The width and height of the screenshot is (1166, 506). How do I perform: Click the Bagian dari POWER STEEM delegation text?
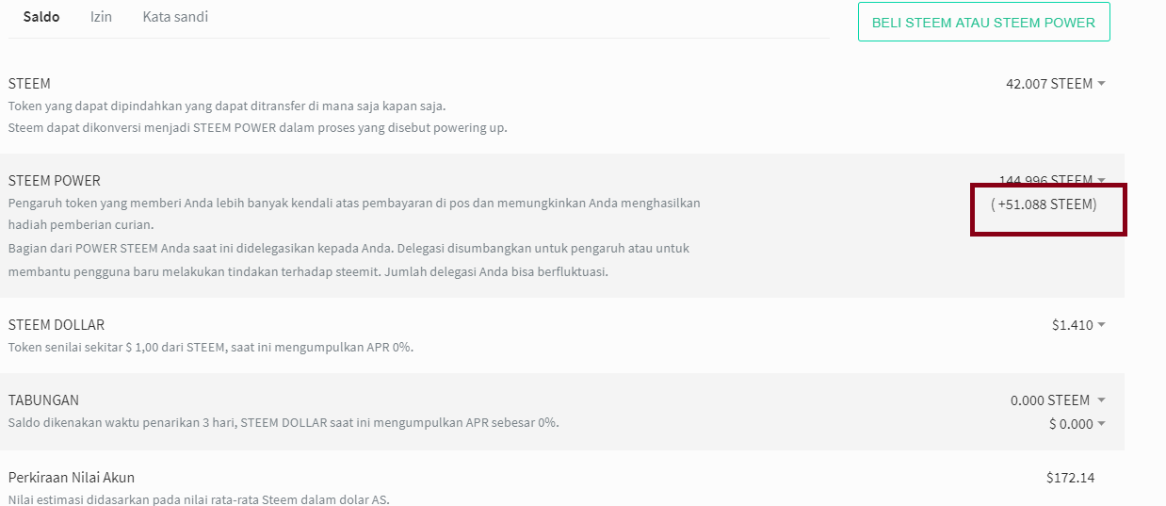[348, 260]
